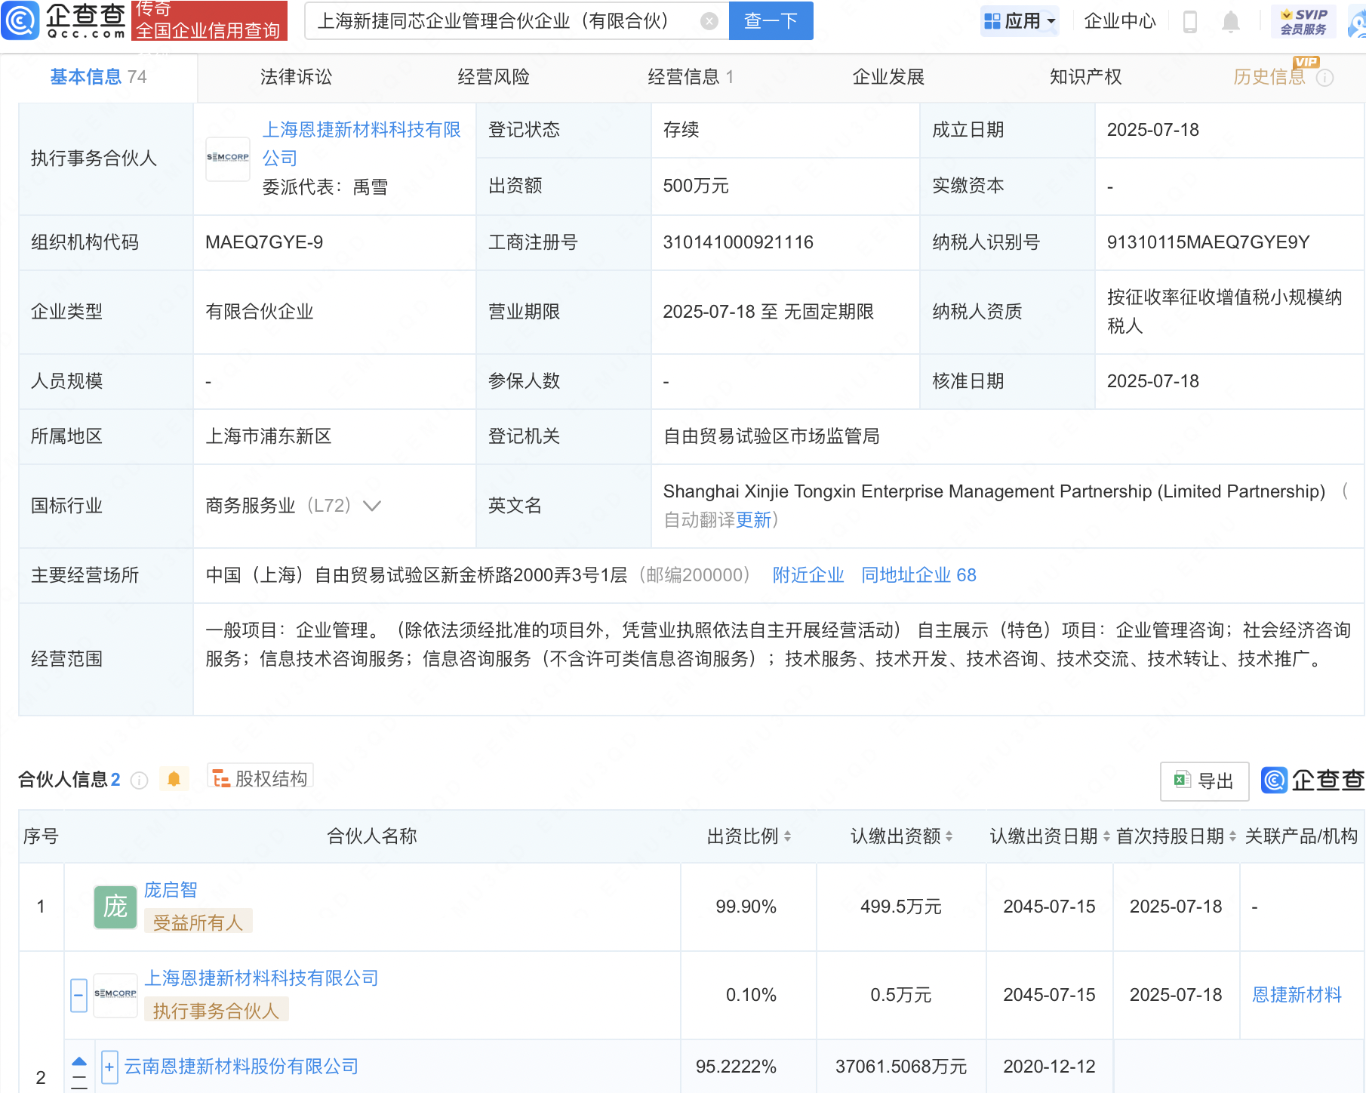The width and height of the screenshot is (1366, 1093).
Task: Click the 查一下 search button
Action: tap(771, 20)
